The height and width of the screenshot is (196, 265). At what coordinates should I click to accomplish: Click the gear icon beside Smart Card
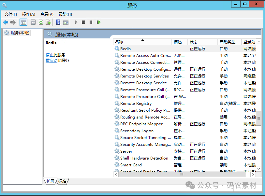pos(117,165)
